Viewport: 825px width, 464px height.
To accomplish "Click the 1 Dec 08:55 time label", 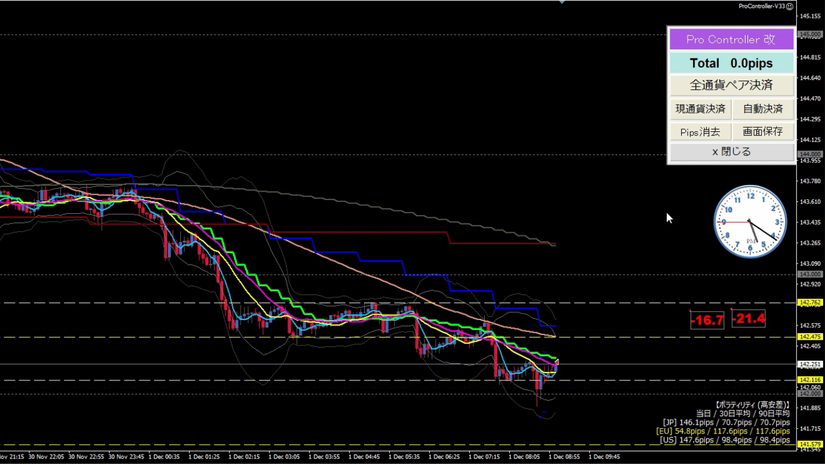I will (564, 457).
